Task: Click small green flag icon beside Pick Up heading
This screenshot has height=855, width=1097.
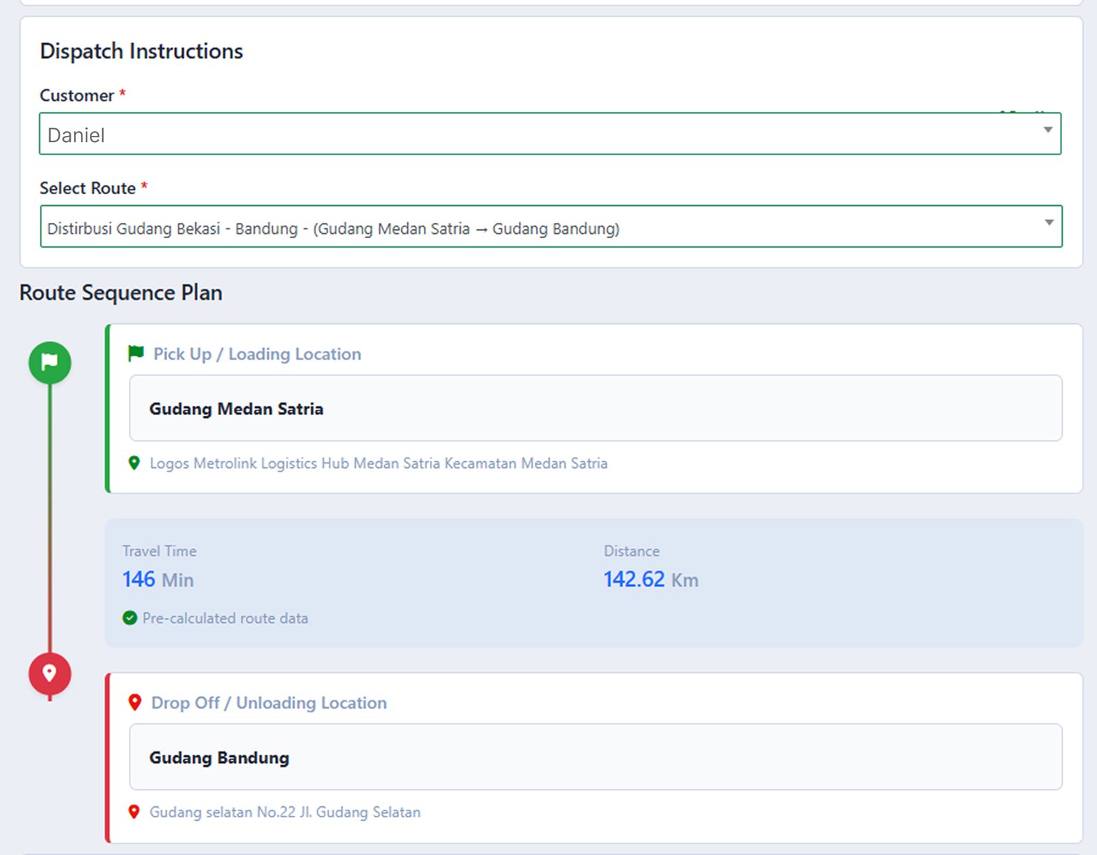Action: pyautogui.click(x=136, y=353)
